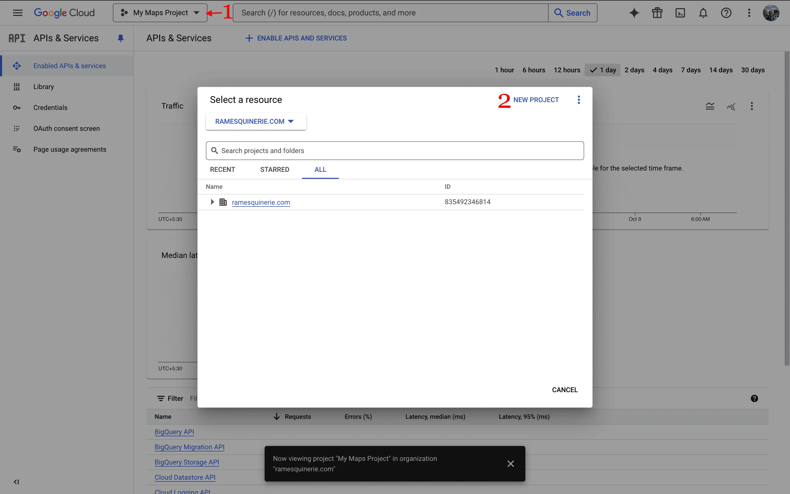
Task: Click the Google Cloud logo
Action: (64, 13)
